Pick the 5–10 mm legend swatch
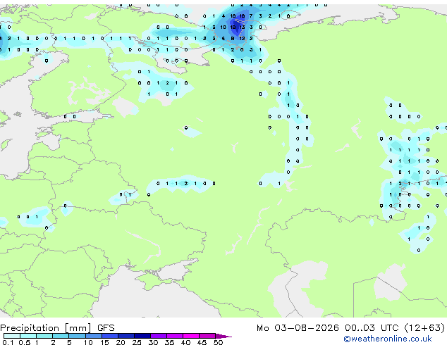Screen dimensions: 447x345 (x=77, y=336)
